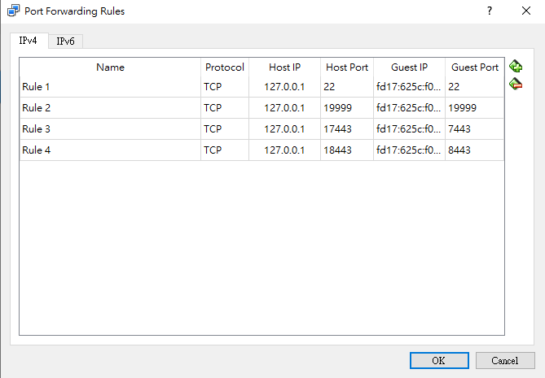Click the window icon in the title bar
The image size is (545, 378).
point(11,11)
